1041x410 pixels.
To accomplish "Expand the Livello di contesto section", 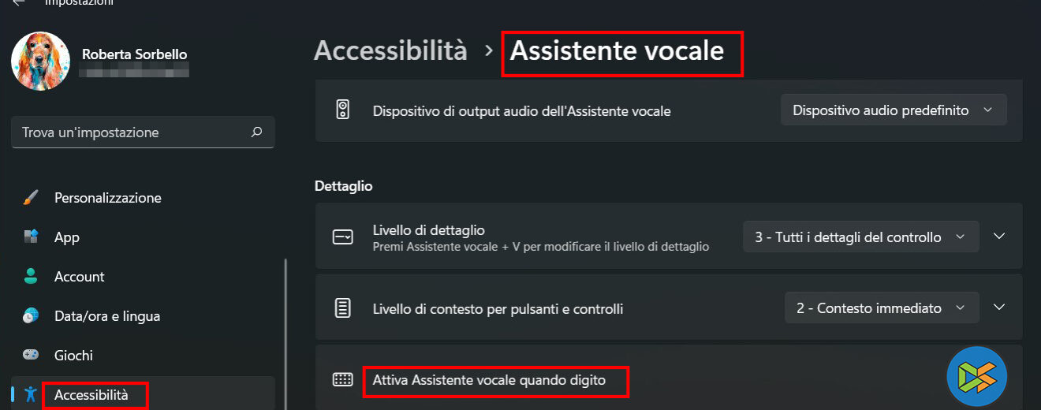I will tap(999, 307).
